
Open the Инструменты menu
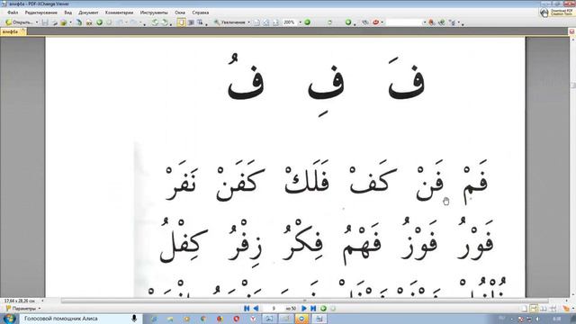pyautogui.click(x=154, y=13)
